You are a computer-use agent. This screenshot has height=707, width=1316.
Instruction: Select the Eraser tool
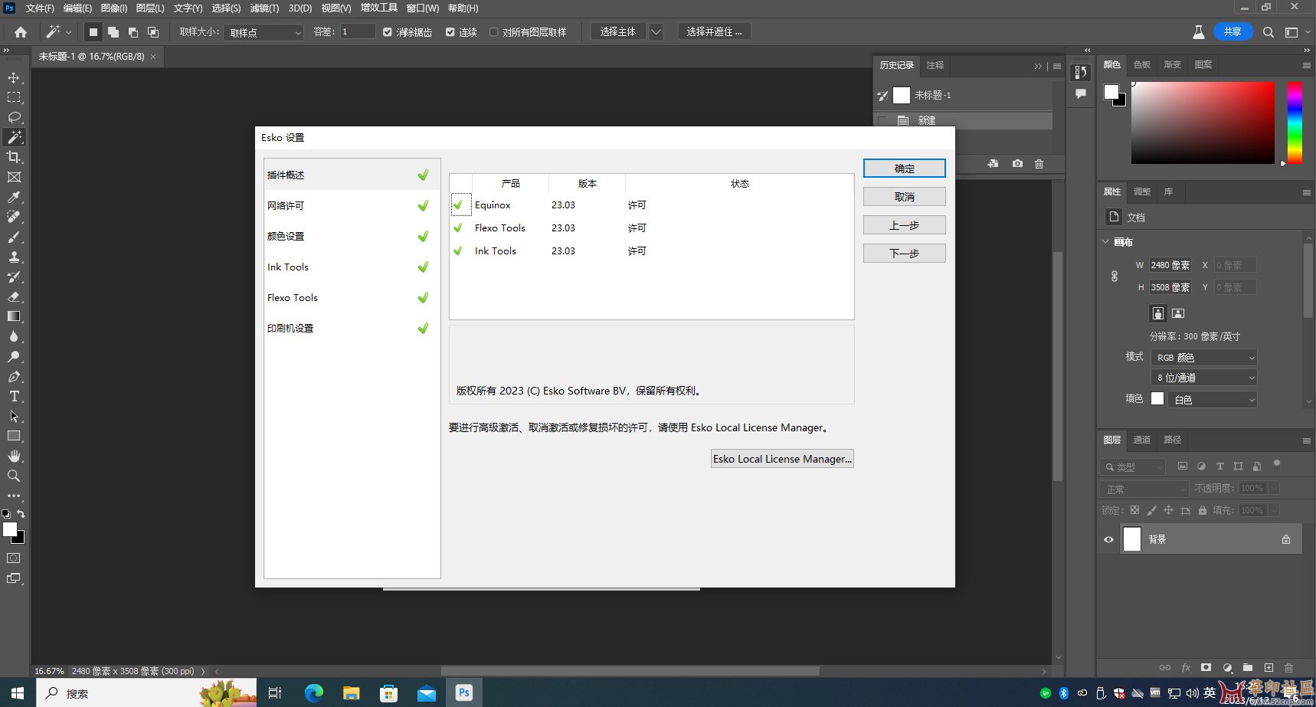pos(14,296)
